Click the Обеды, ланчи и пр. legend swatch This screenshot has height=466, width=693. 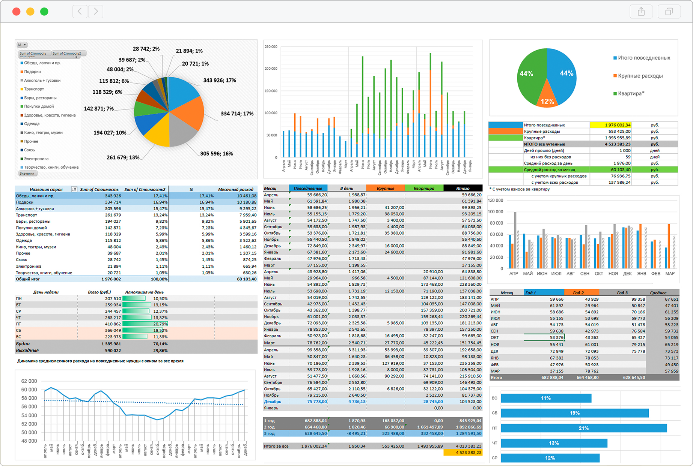(x=22, y=63)
